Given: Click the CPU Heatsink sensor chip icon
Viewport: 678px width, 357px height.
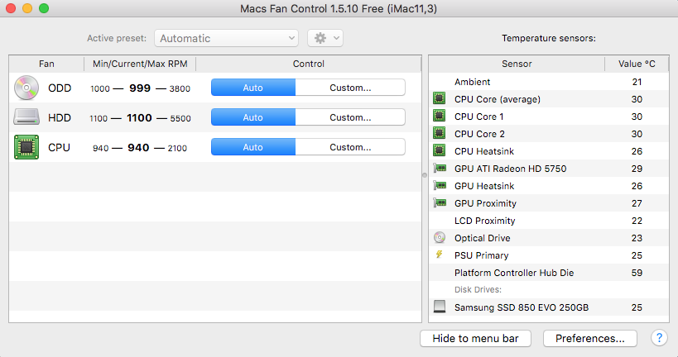Looking at the screenshot, I should point(439,151).
